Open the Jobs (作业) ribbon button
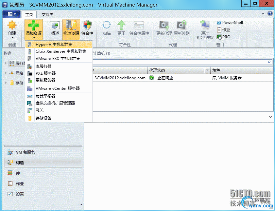Screen dimensions: 275x211 pyautogui.click(x=223, y=30)
